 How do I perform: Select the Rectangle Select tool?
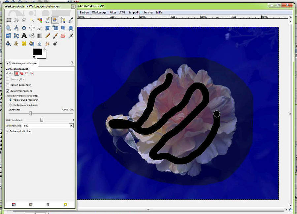pos(9,20)
